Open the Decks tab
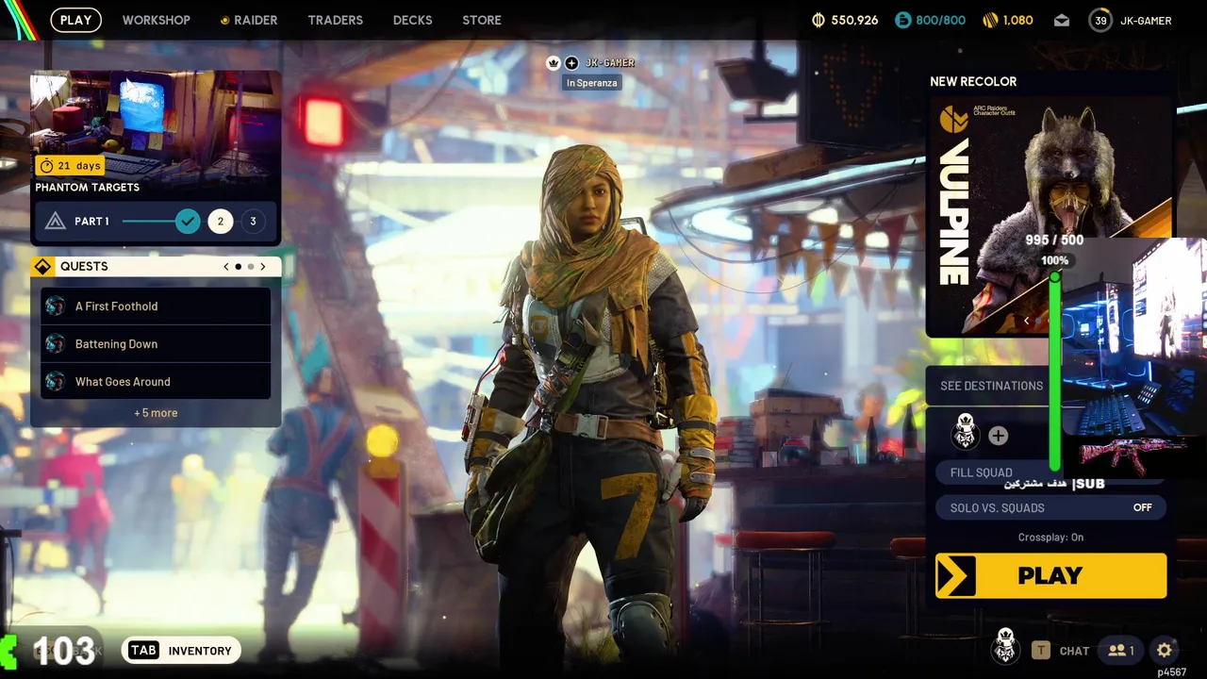Image resolution: width=1207 pixels, height=679 pixels. coord(412,20)
